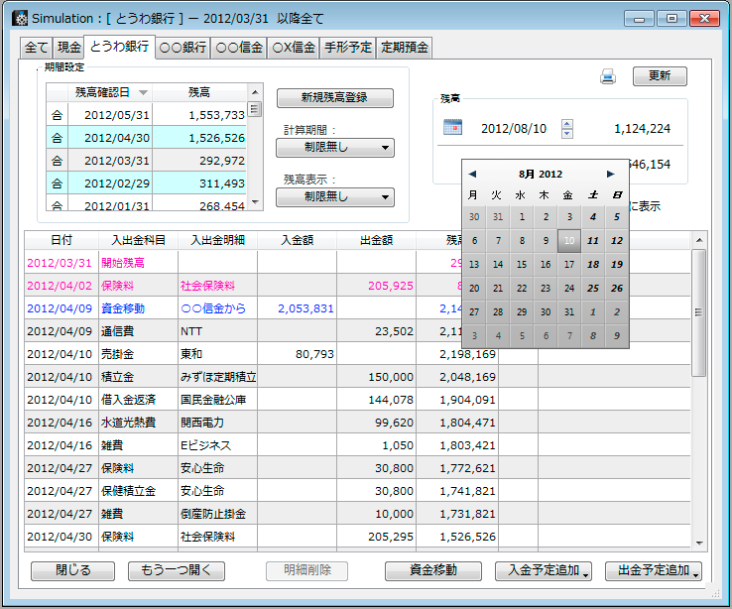Expand the 出金予定追加 split button
The height and width of the screenshot is (609, 732).
coord(696,572)
